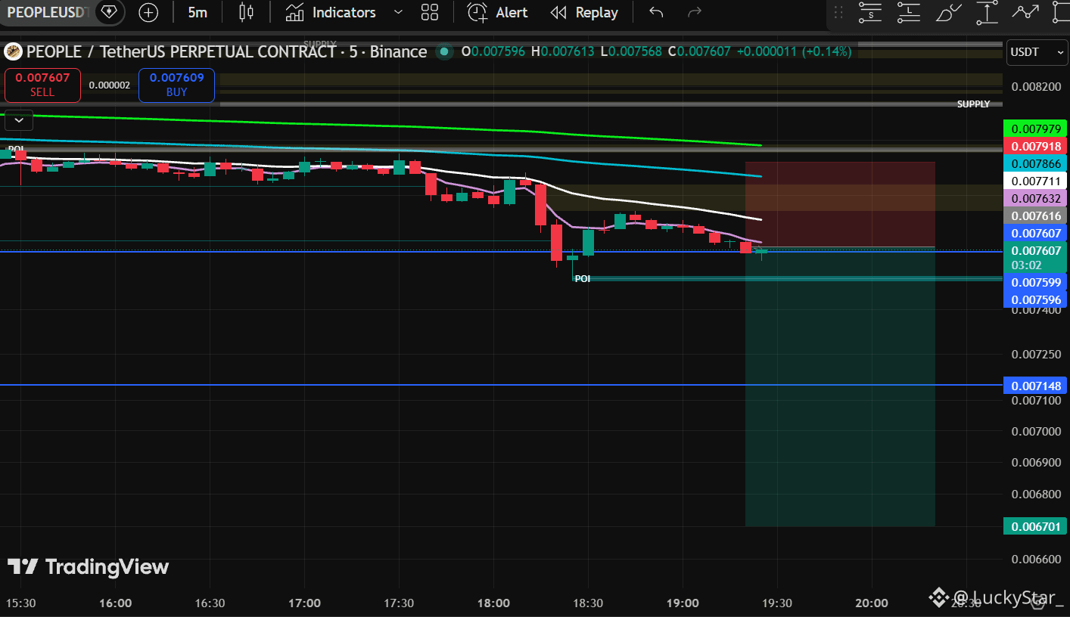Click the green 0.006701 target price label
Screen dimensions: 1070x617
pyautogui.click(x=1034, y=526)
